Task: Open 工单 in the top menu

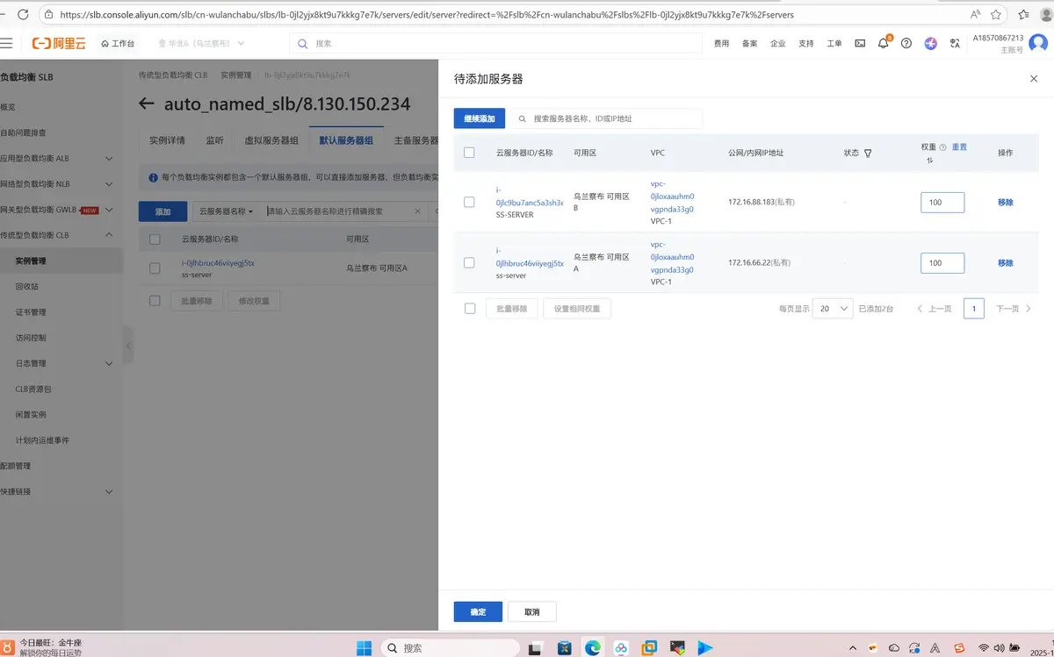Action: [x=834, y=43]
